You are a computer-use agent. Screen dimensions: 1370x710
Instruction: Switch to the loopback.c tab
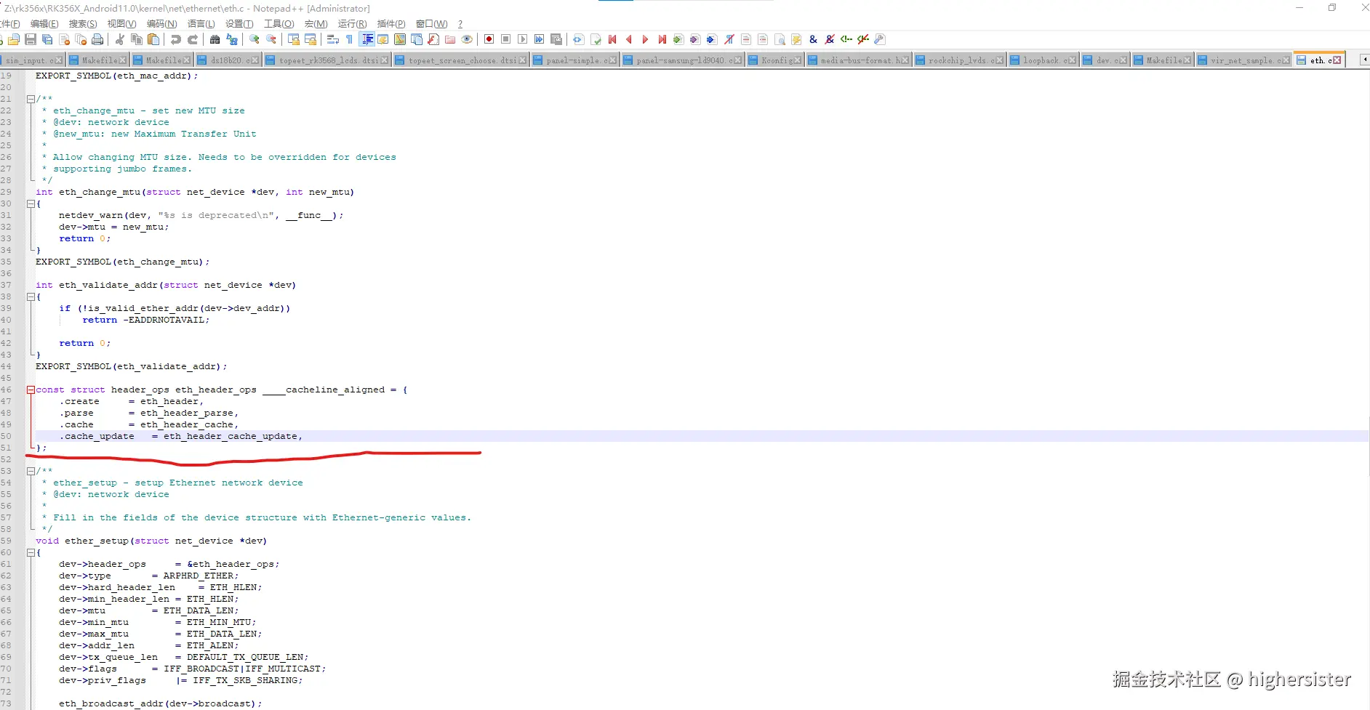coord(1042,60)
